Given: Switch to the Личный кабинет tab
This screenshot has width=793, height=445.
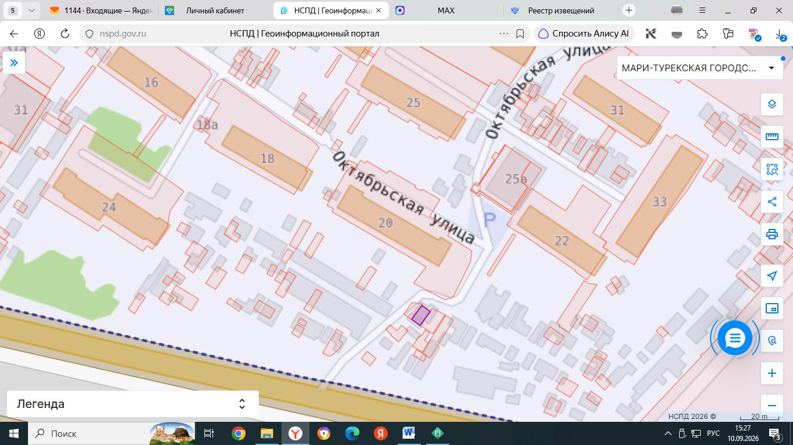Looking at the screenshot, I should (x=215, y=10).
